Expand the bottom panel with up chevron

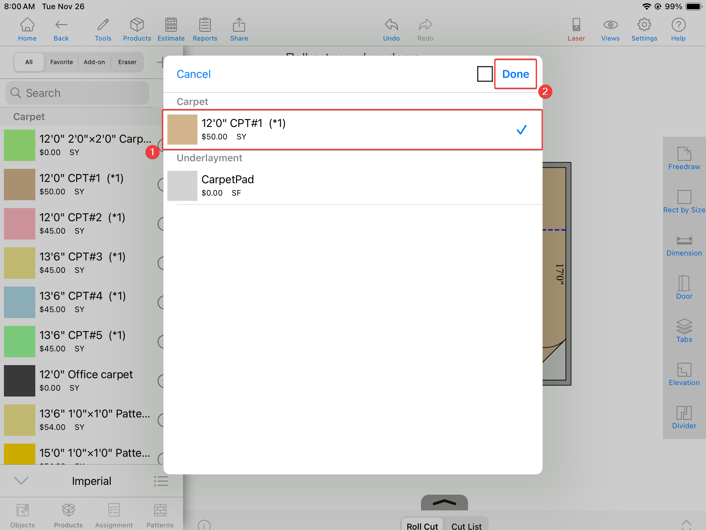click(444, 503)
